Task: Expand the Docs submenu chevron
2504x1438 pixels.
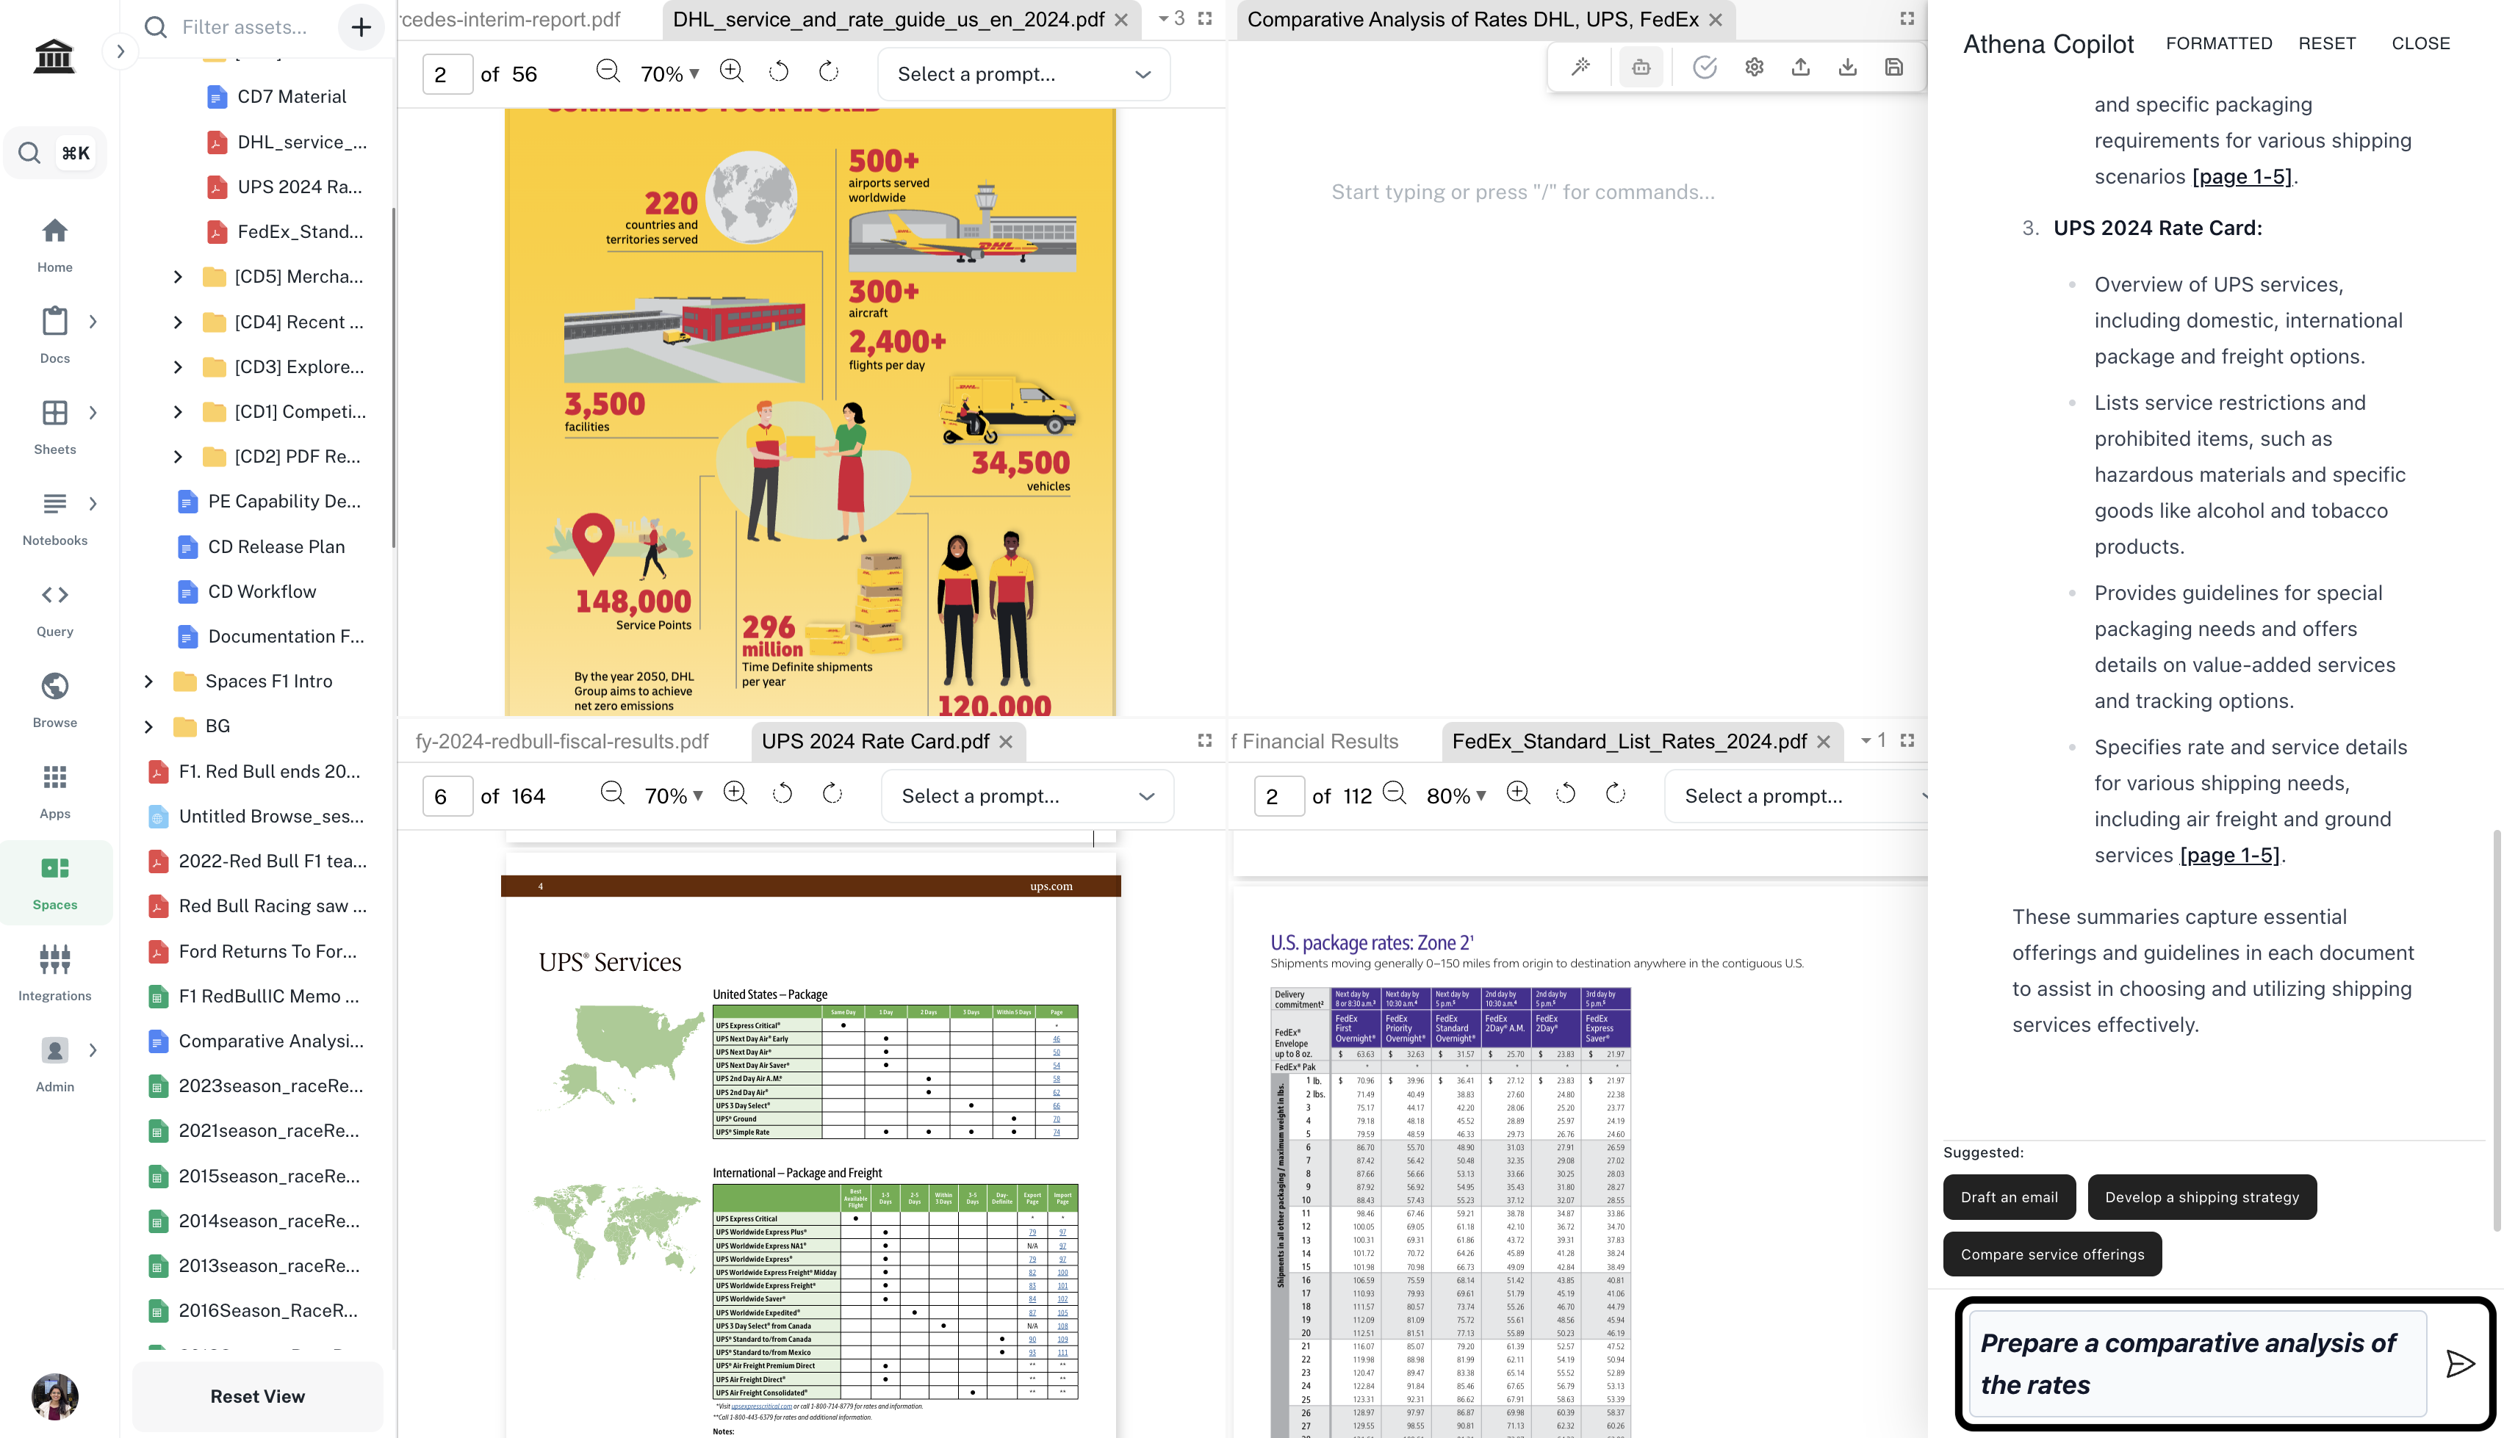Action: pos(93,322)
